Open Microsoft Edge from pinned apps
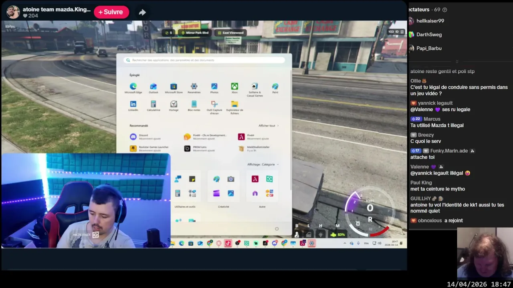Screen dimensions: 513x288 133,88
